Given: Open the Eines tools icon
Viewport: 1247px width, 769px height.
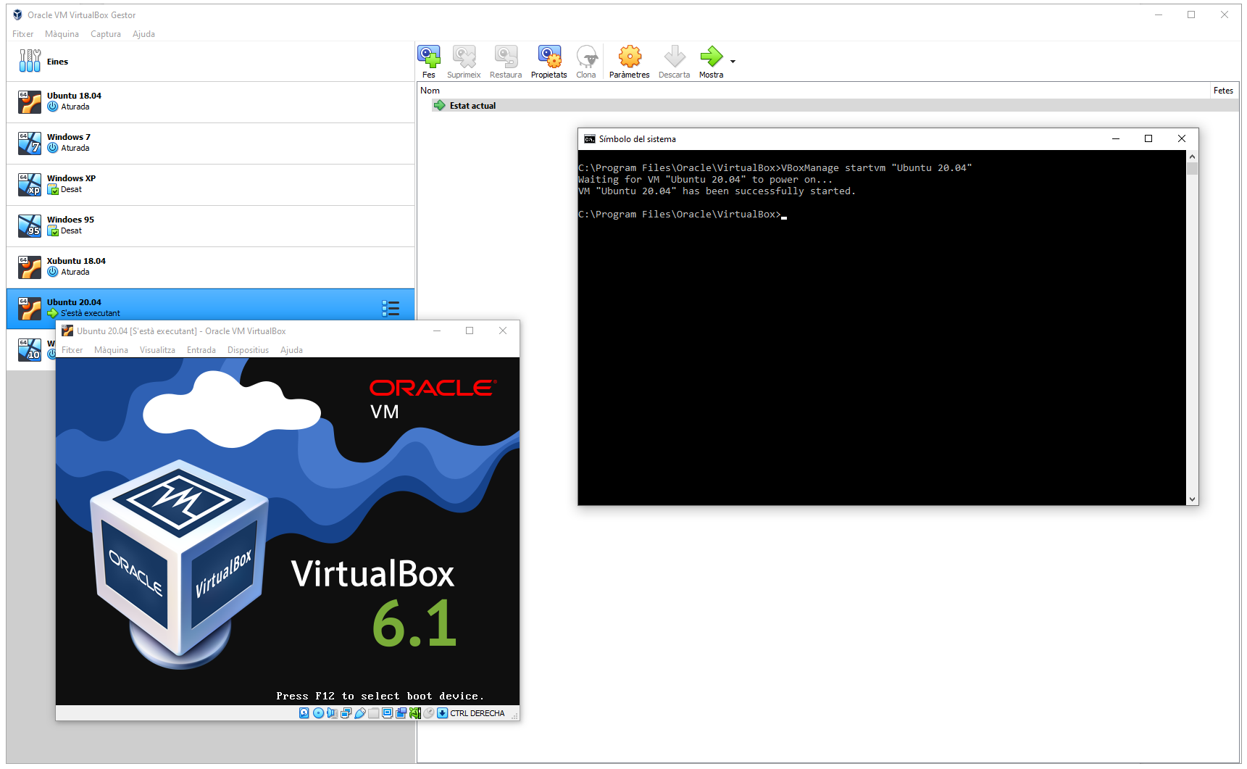Looking at the screenshot, I should pos(30,61).
